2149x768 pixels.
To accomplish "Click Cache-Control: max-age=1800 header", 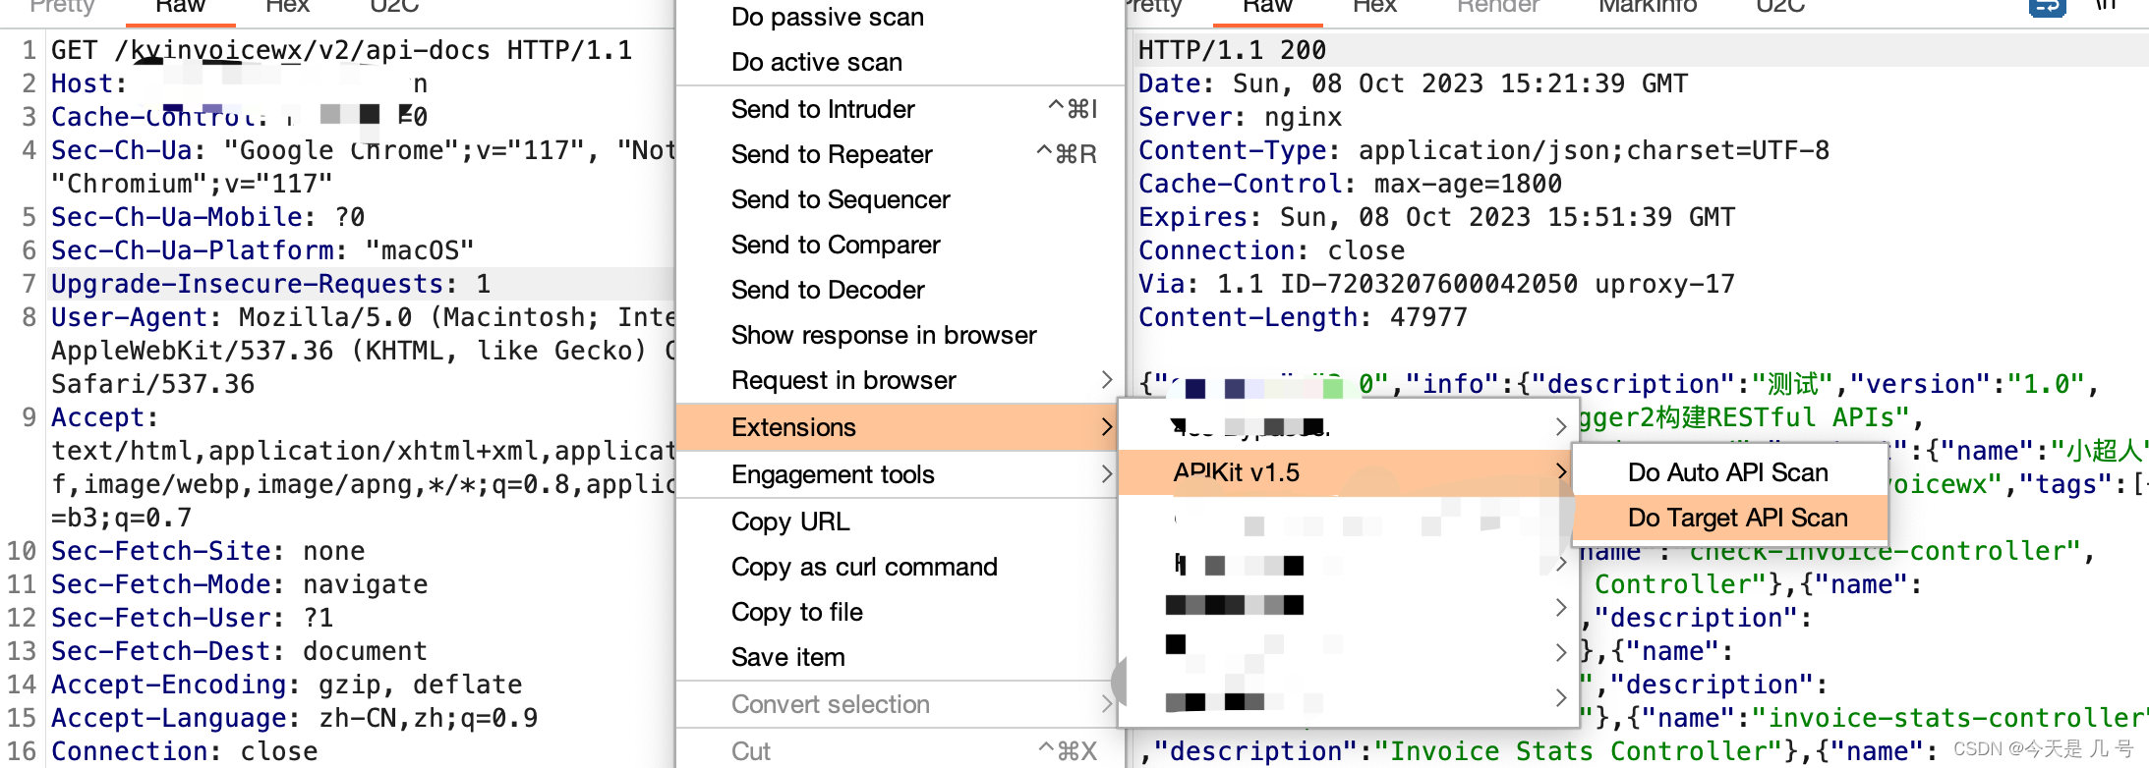I will pyautogui.click(x=1350, y=184).
